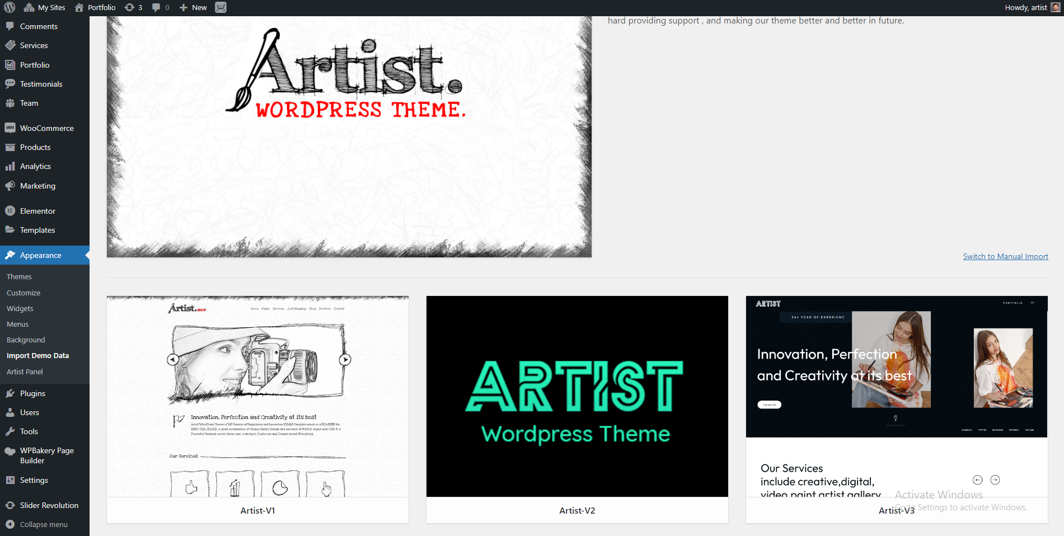
Task: Click the Artist-V1 label text
Action: [257, 510]
